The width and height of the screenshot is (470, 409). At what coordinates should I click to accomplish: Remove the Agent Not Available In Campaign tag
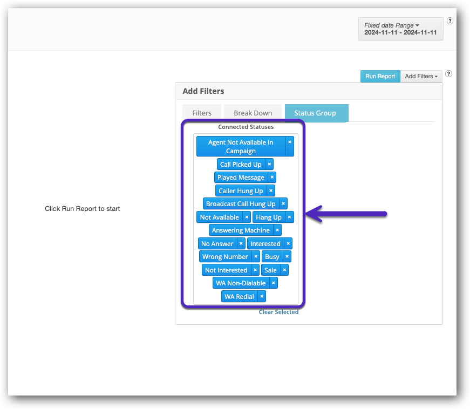pos(290,142)
